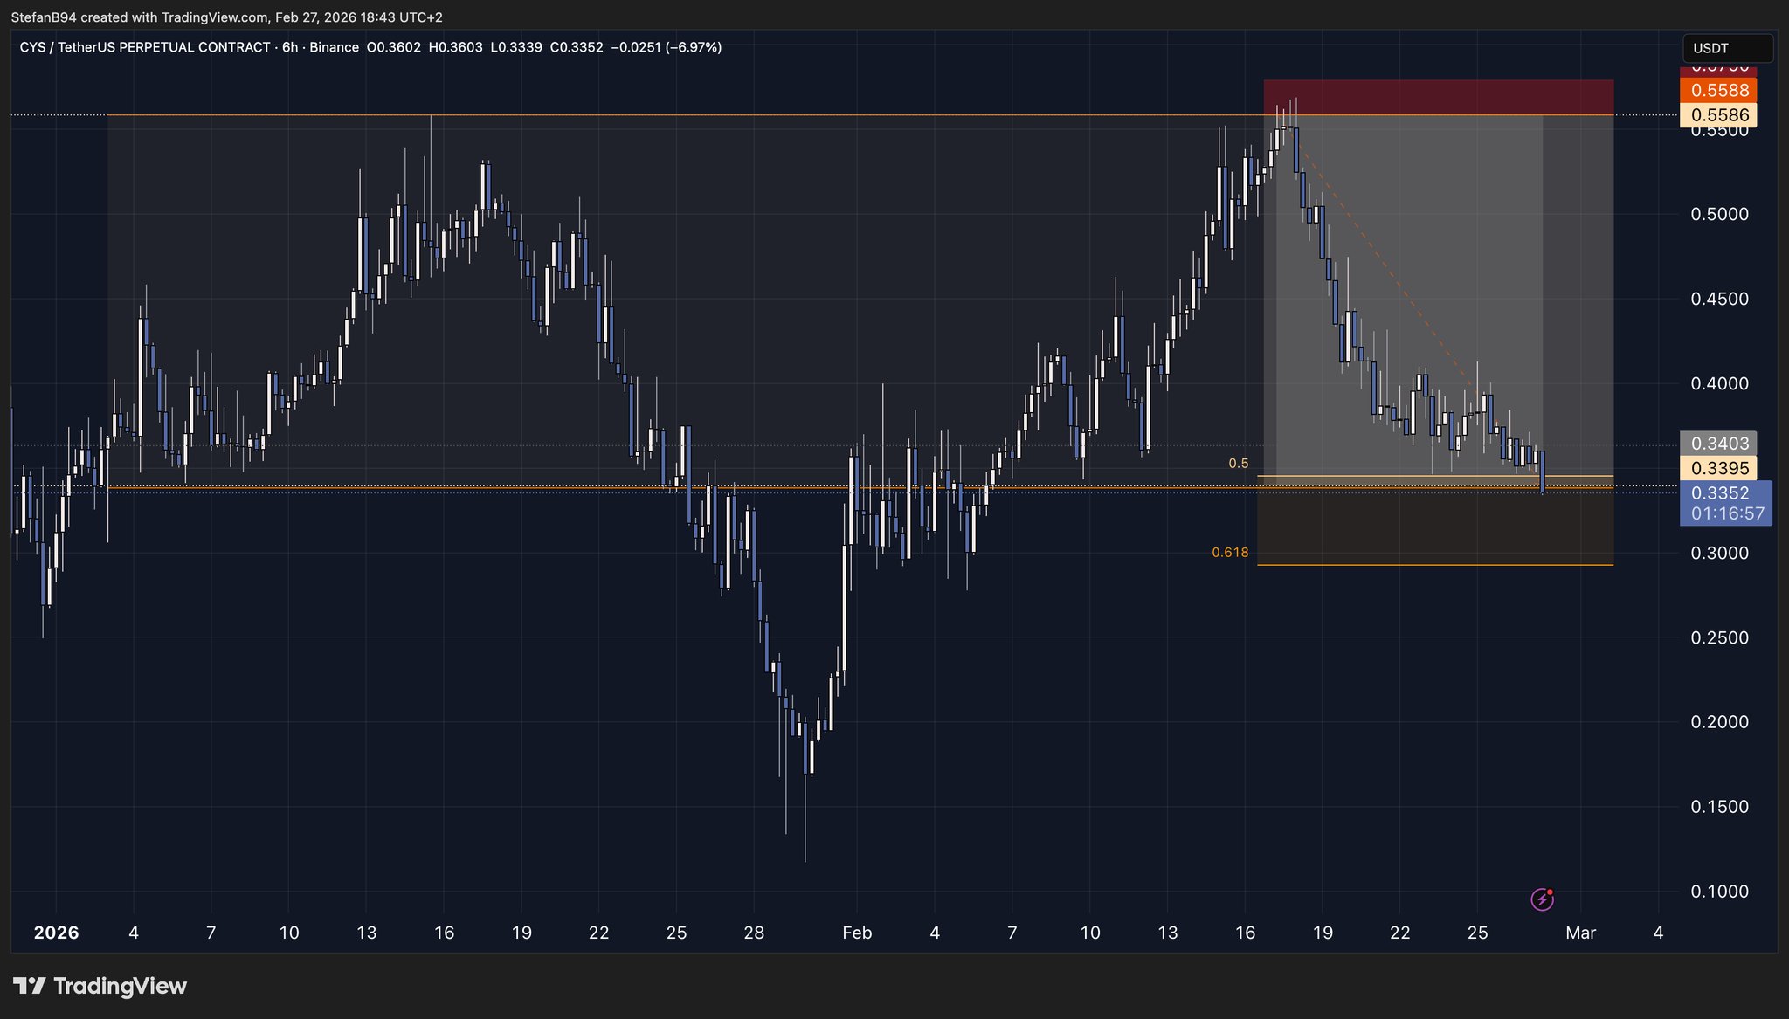The image size is (1789, 1019).
Task: Click the pink lightning bolt icon
Action: click(x=1542, y=899)
